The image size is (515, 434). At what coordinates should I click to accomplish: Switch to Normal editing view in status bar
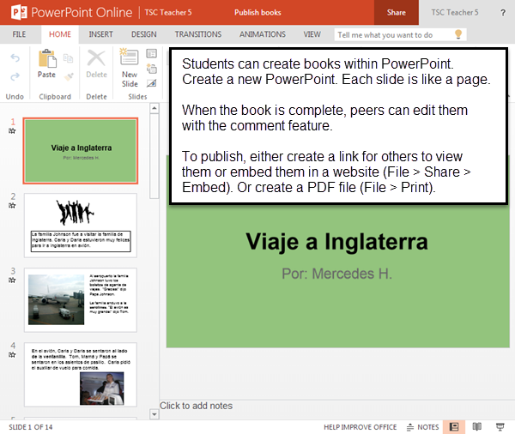[454, 426]
